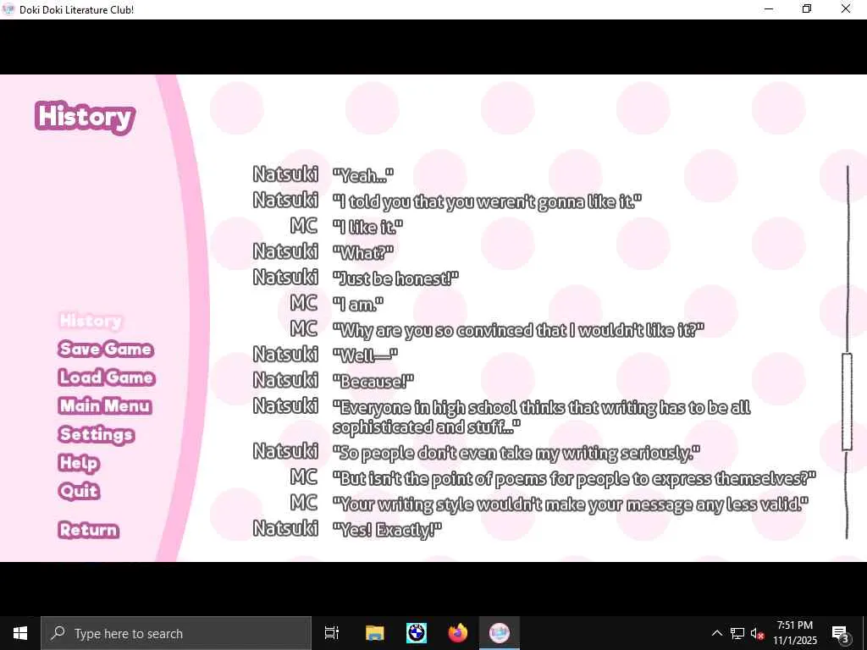Click Return to resume the game
The image size is (867, 650).
pyautogui.click(x=88, y=530)
